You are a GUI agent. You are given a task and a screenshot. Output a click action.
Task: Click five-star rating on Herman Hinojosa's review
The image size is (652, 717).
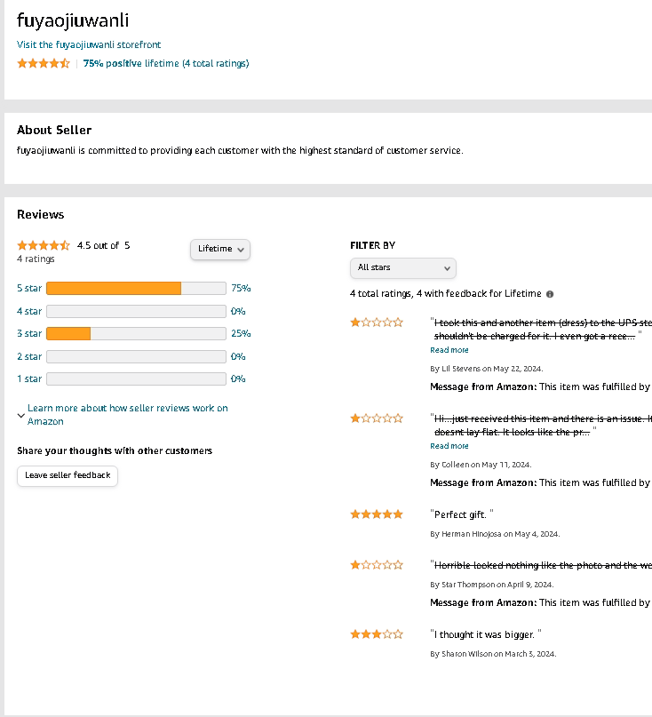[377, 514]
